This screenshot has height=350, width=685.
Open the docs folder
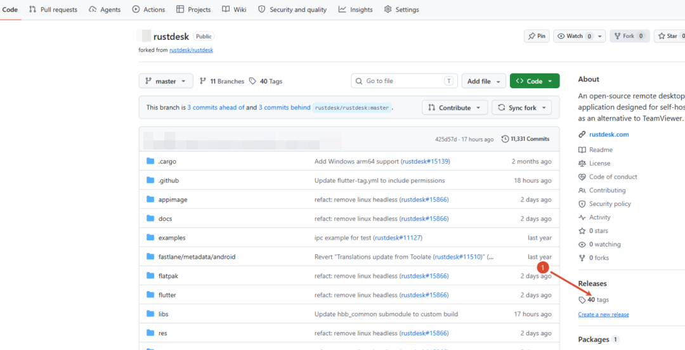point(165,219)
